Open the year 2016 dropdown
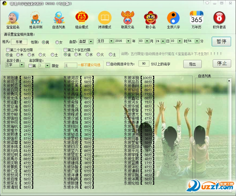The image size is (236, 196). point(128,41)
